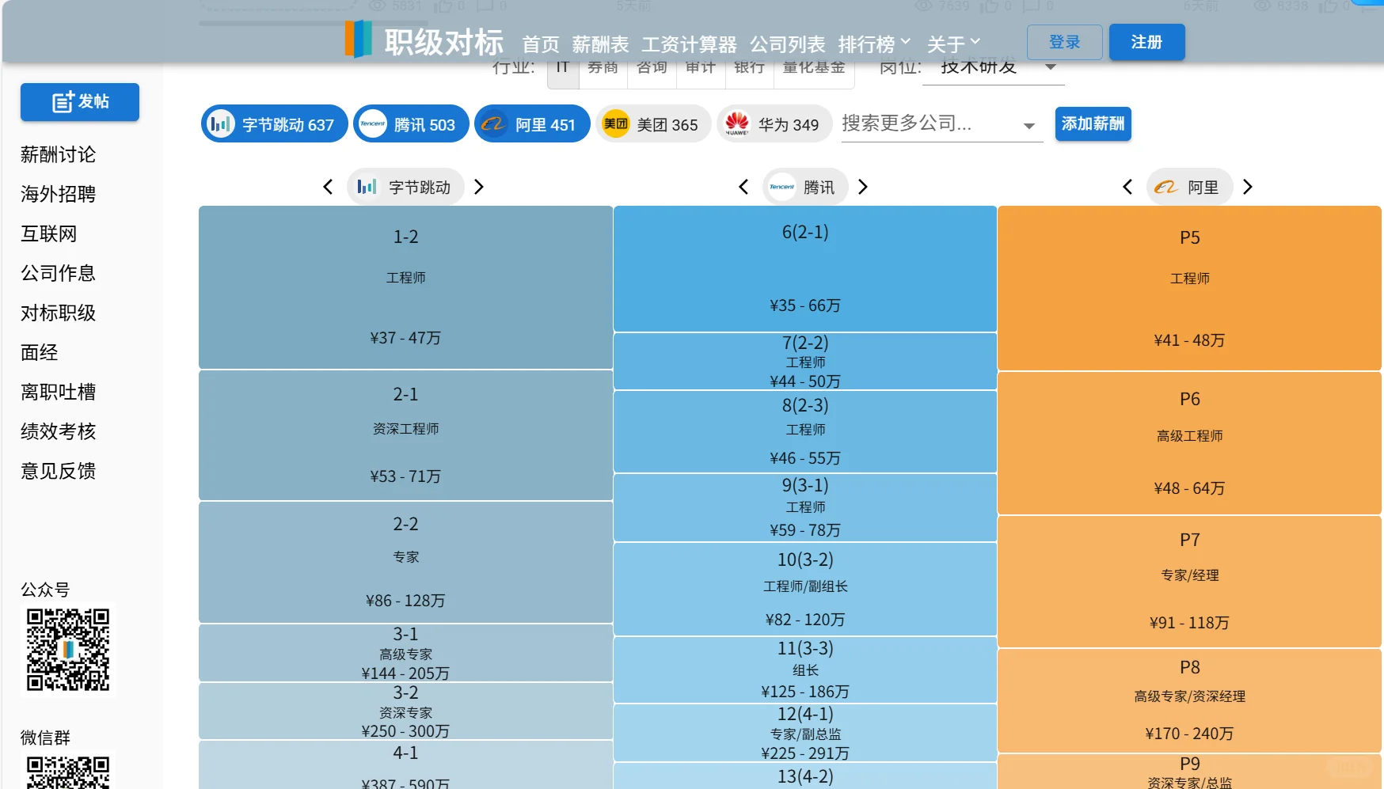Open the ByteDance 2-1 资深工程师 level block

(405, 435)
